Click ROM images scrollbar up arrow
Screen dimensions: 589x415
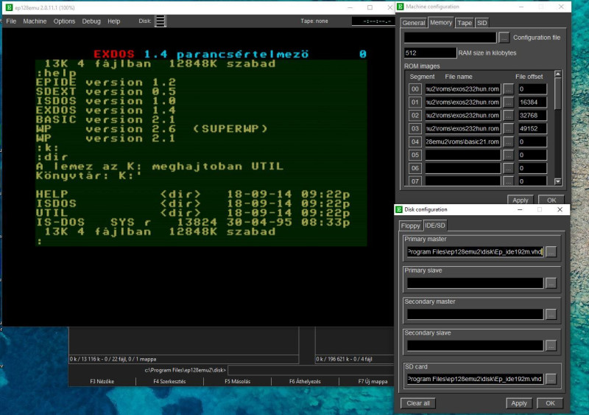coord(558,74)
